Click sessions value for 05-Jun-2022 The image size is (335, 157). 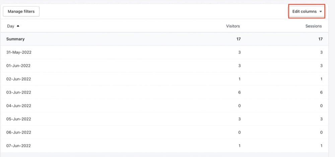pyautogui.click(x=321, y=119)
